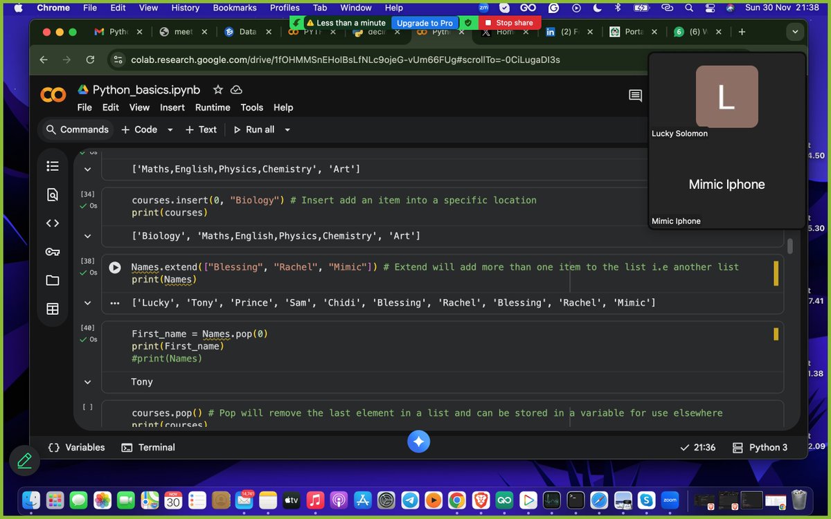Open the Colab File menu
Viewport: 831px width, 519px height.
click(x=84, y=107)
